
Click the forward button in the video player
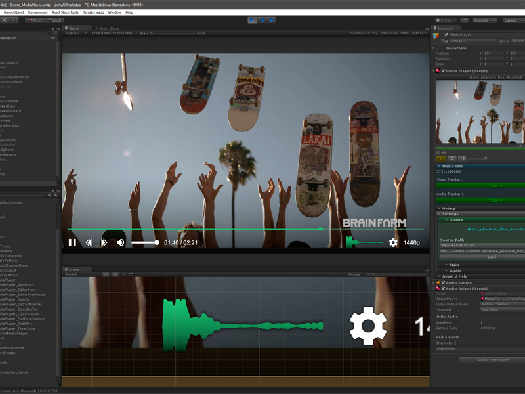[104, 242]
